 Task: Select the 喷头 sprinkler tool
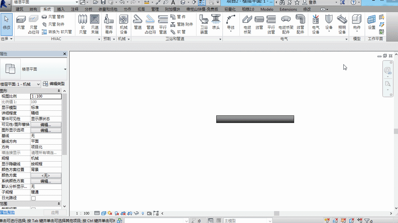216,22
